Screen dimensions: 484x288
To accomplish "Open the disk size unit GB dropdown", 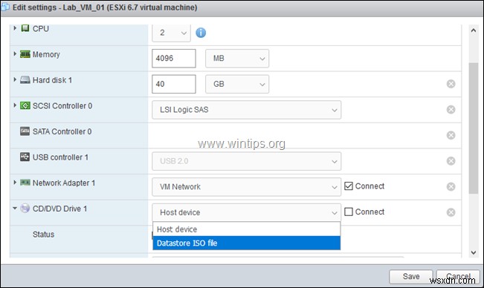I will point(237,84).
